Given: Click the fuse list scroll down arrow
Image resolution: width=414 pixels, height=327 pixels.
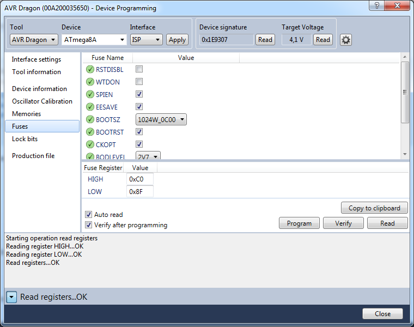Looking at the screenshot, I should click(x=405, y=154).
